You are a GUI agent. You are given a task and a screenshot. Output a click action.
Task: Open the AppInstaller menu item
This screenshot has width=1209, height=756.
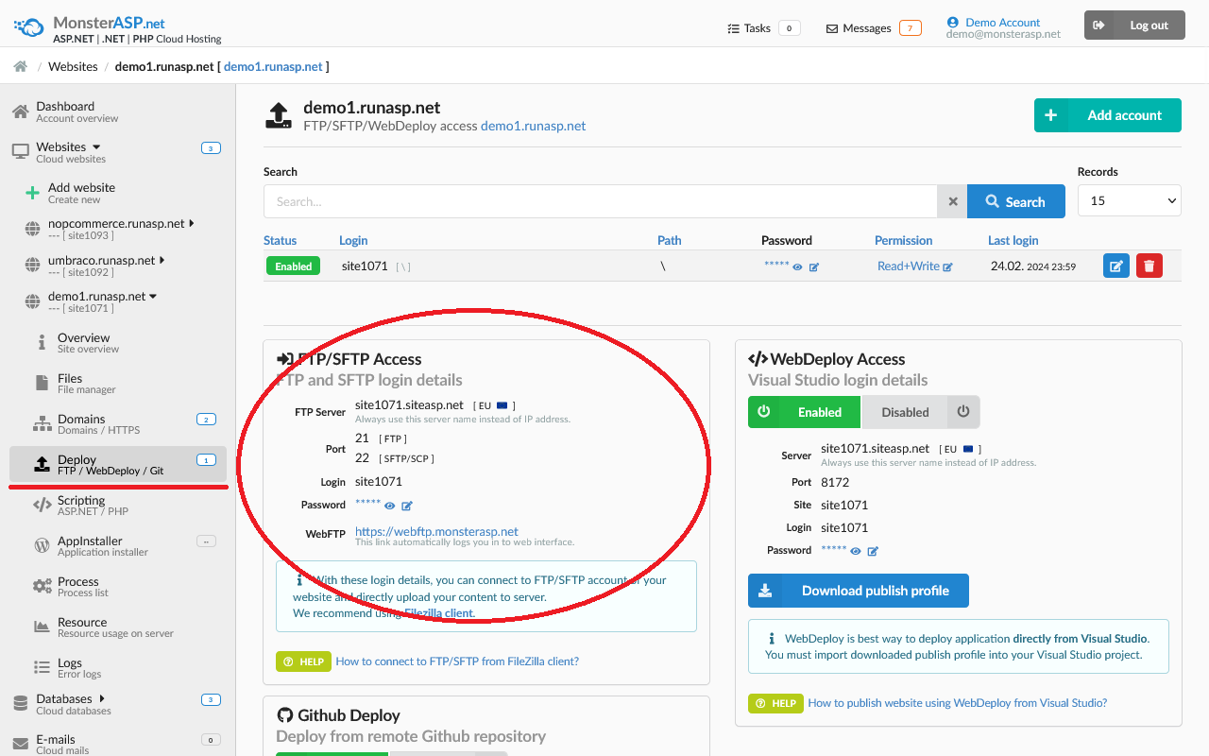pos(127,545)
